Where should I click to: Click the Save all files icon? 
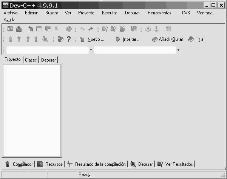[48, 29]
